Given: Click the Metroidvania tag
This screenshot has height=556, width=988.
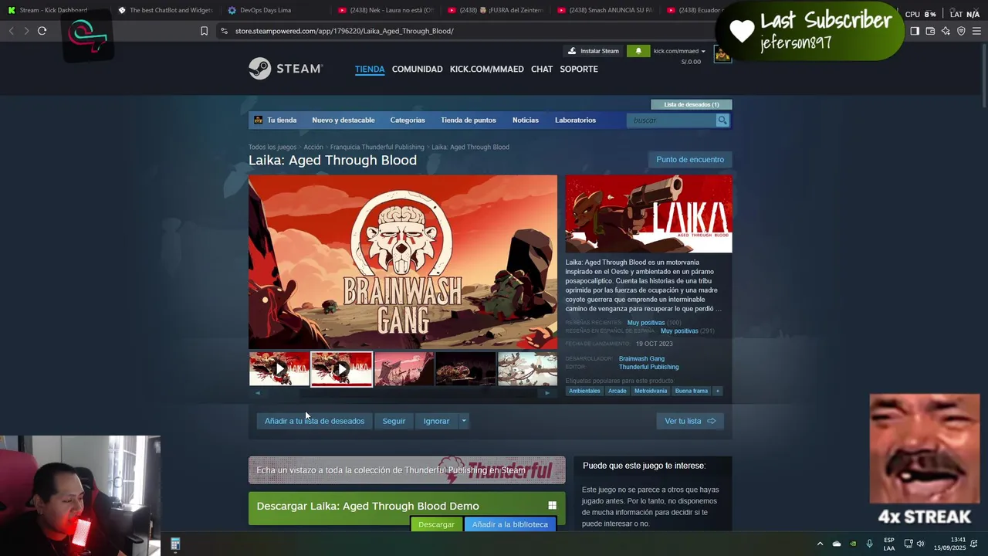Looking at the screenshot, I should click(651, 391).
